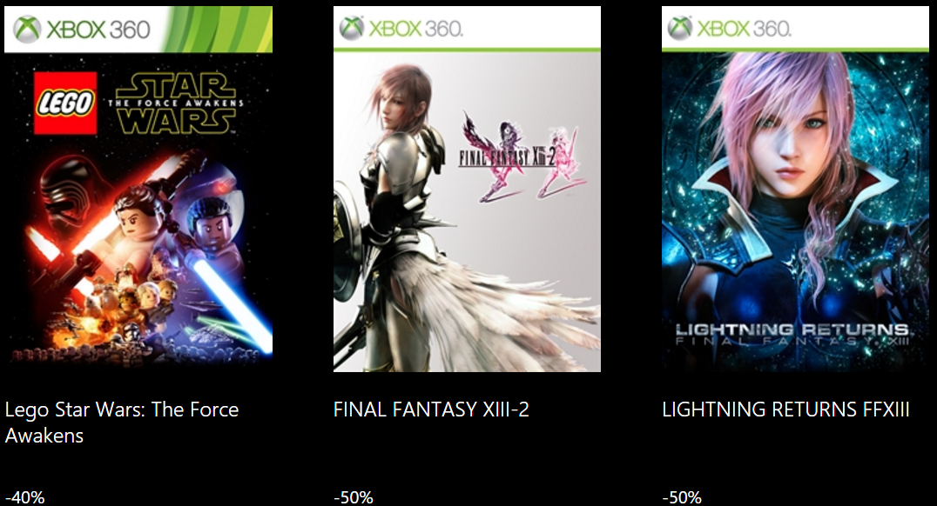Image resolution: width=937 pixels, height=506 pixels.
Task: Click the Star Wars Force Awakens logo
Action: click(176, 103)
